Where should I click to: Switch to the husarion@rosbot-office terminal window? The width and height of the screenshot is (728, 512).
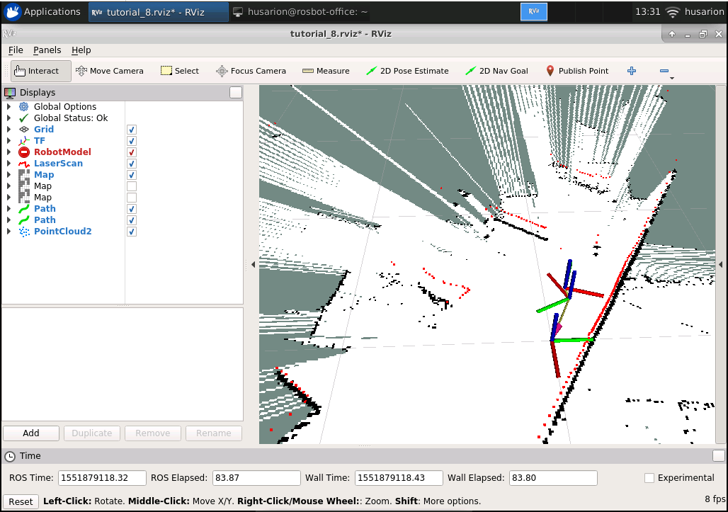click(x=300, y=12)
